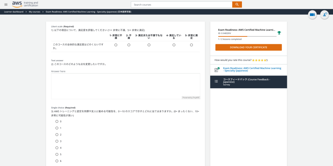Open the user profile round button

click(325, 15)
